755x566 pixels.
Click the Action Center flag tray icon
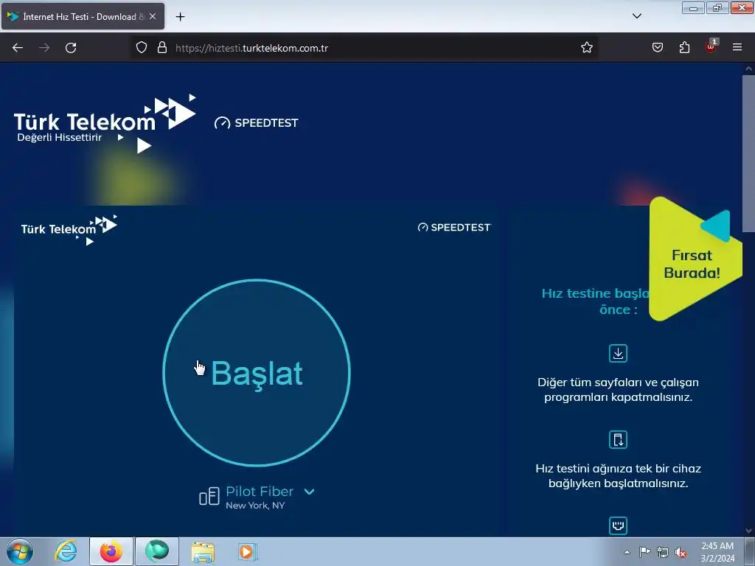[x=644, y=552]
